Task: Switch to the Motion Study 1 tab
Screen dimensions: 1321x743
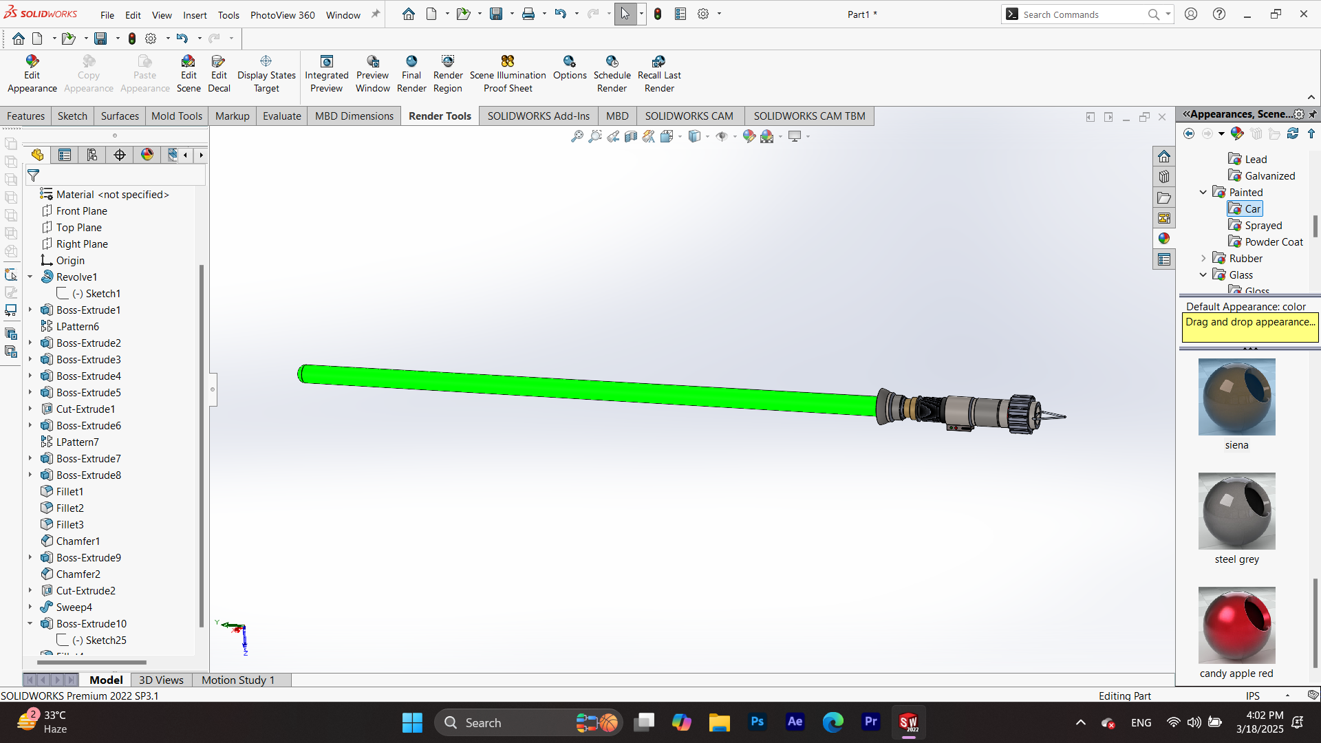Action: [x=237, y=680]
